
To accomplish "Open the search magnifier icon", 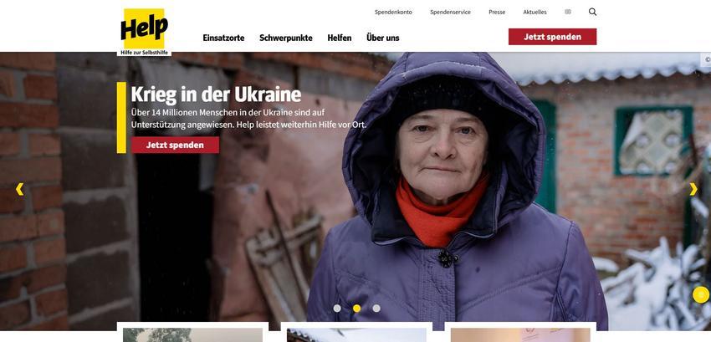I will pos(592,12).
